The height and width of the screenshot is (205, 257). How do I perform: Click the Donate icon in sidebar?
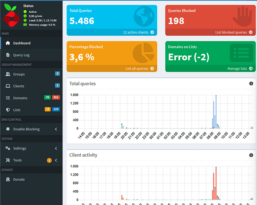point(8,180)
